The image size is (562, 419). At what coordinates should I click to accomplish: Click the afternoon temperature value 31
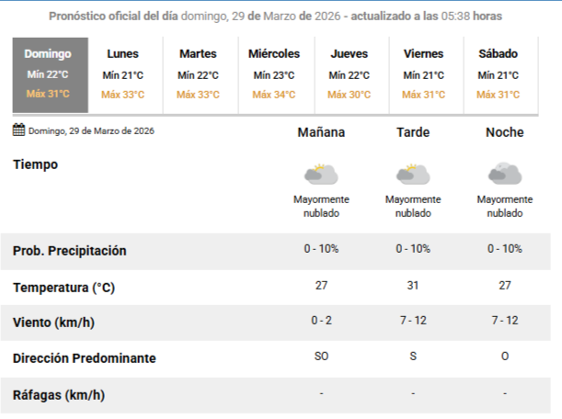[x=413, y=286]
